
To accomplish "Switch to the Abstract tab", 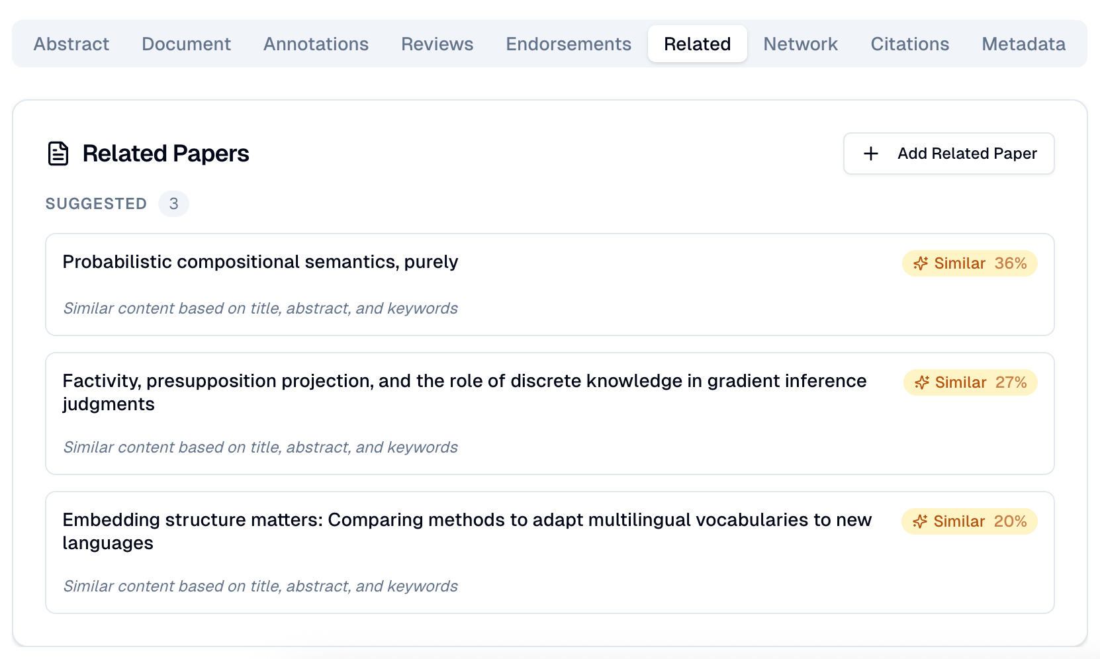I will click(x=71, y=44).
